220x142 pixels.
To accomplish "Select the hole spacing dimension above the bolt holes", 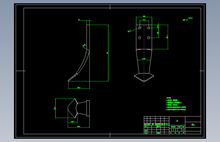I will tap(144, 19).
